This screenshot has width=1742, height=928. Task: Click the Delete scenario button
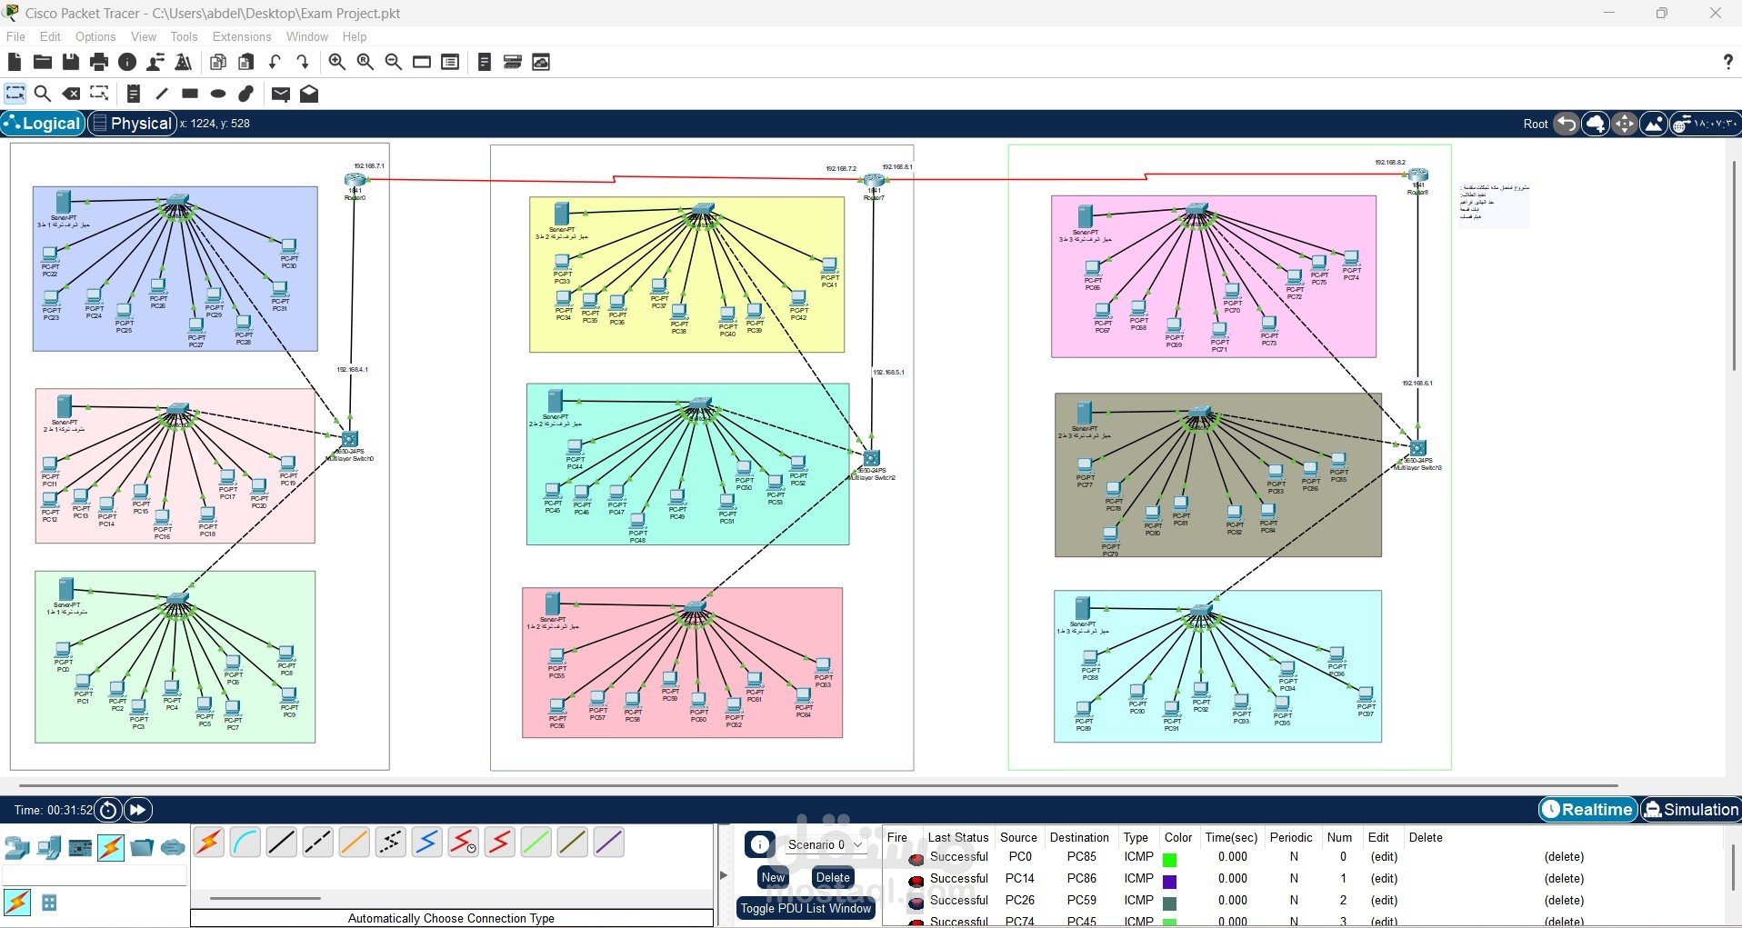coord(833,877)
